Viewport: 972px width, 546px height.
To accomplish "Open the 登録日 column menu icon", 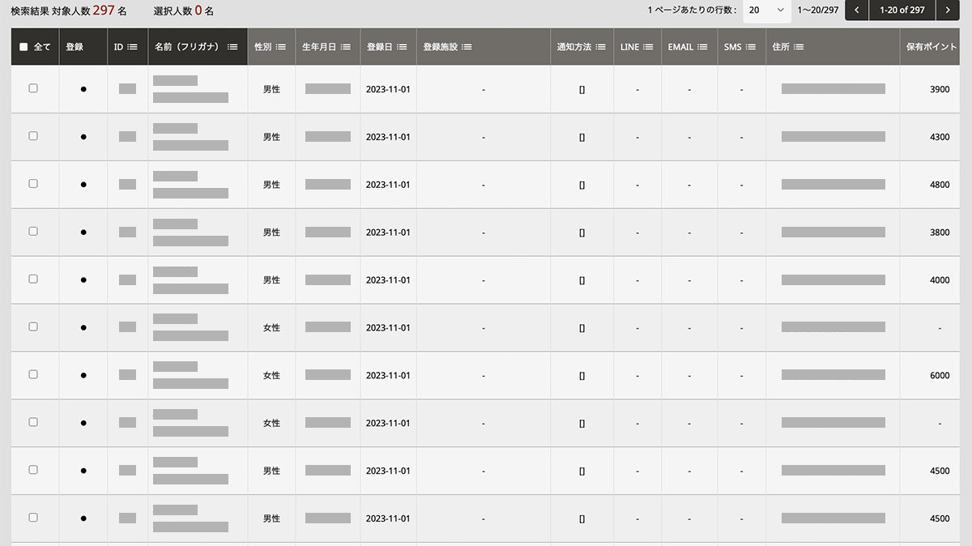I will pyautogui.click(x=402, y=47).
